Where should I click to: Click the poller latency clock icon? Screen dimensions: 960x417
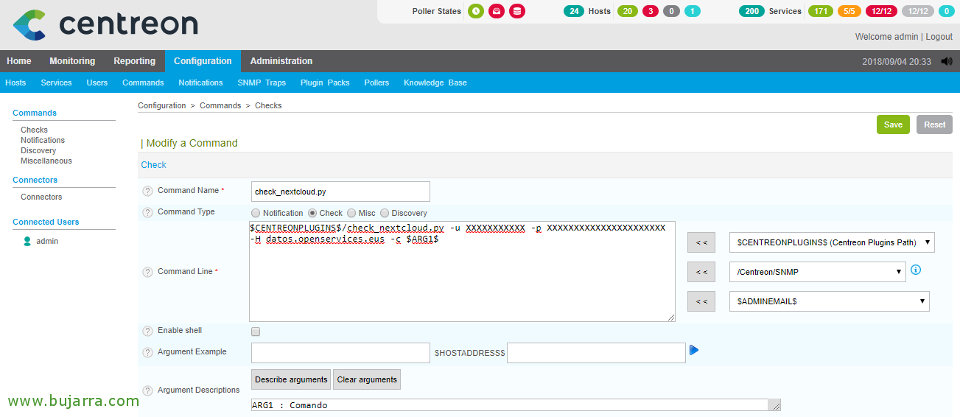pos(475,11)
